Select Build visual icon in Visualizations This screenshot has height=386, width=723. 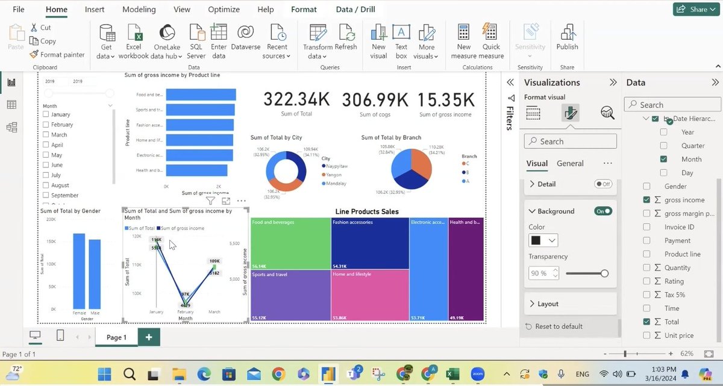tap(533, 113)
